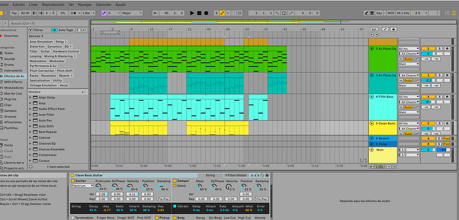Expand the Audio Effect Rack item
Image resolution: width=459 pixels, height=220 pixels.
[30, 109]
